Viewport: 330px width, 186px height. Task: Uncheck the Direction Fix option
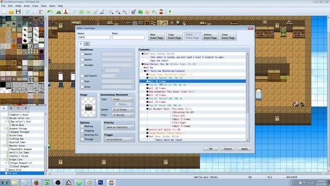coord(82,135)
